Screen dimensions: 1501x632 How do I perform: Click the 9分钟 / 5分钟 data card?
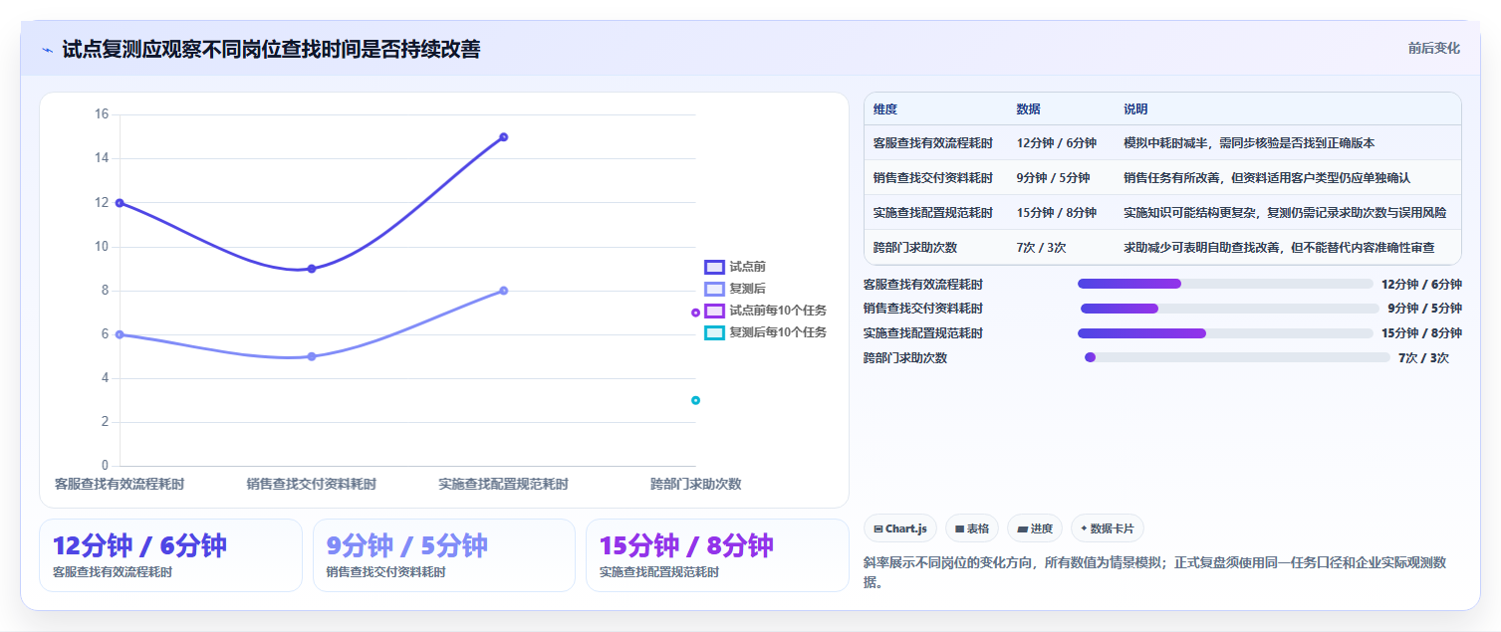444,555
